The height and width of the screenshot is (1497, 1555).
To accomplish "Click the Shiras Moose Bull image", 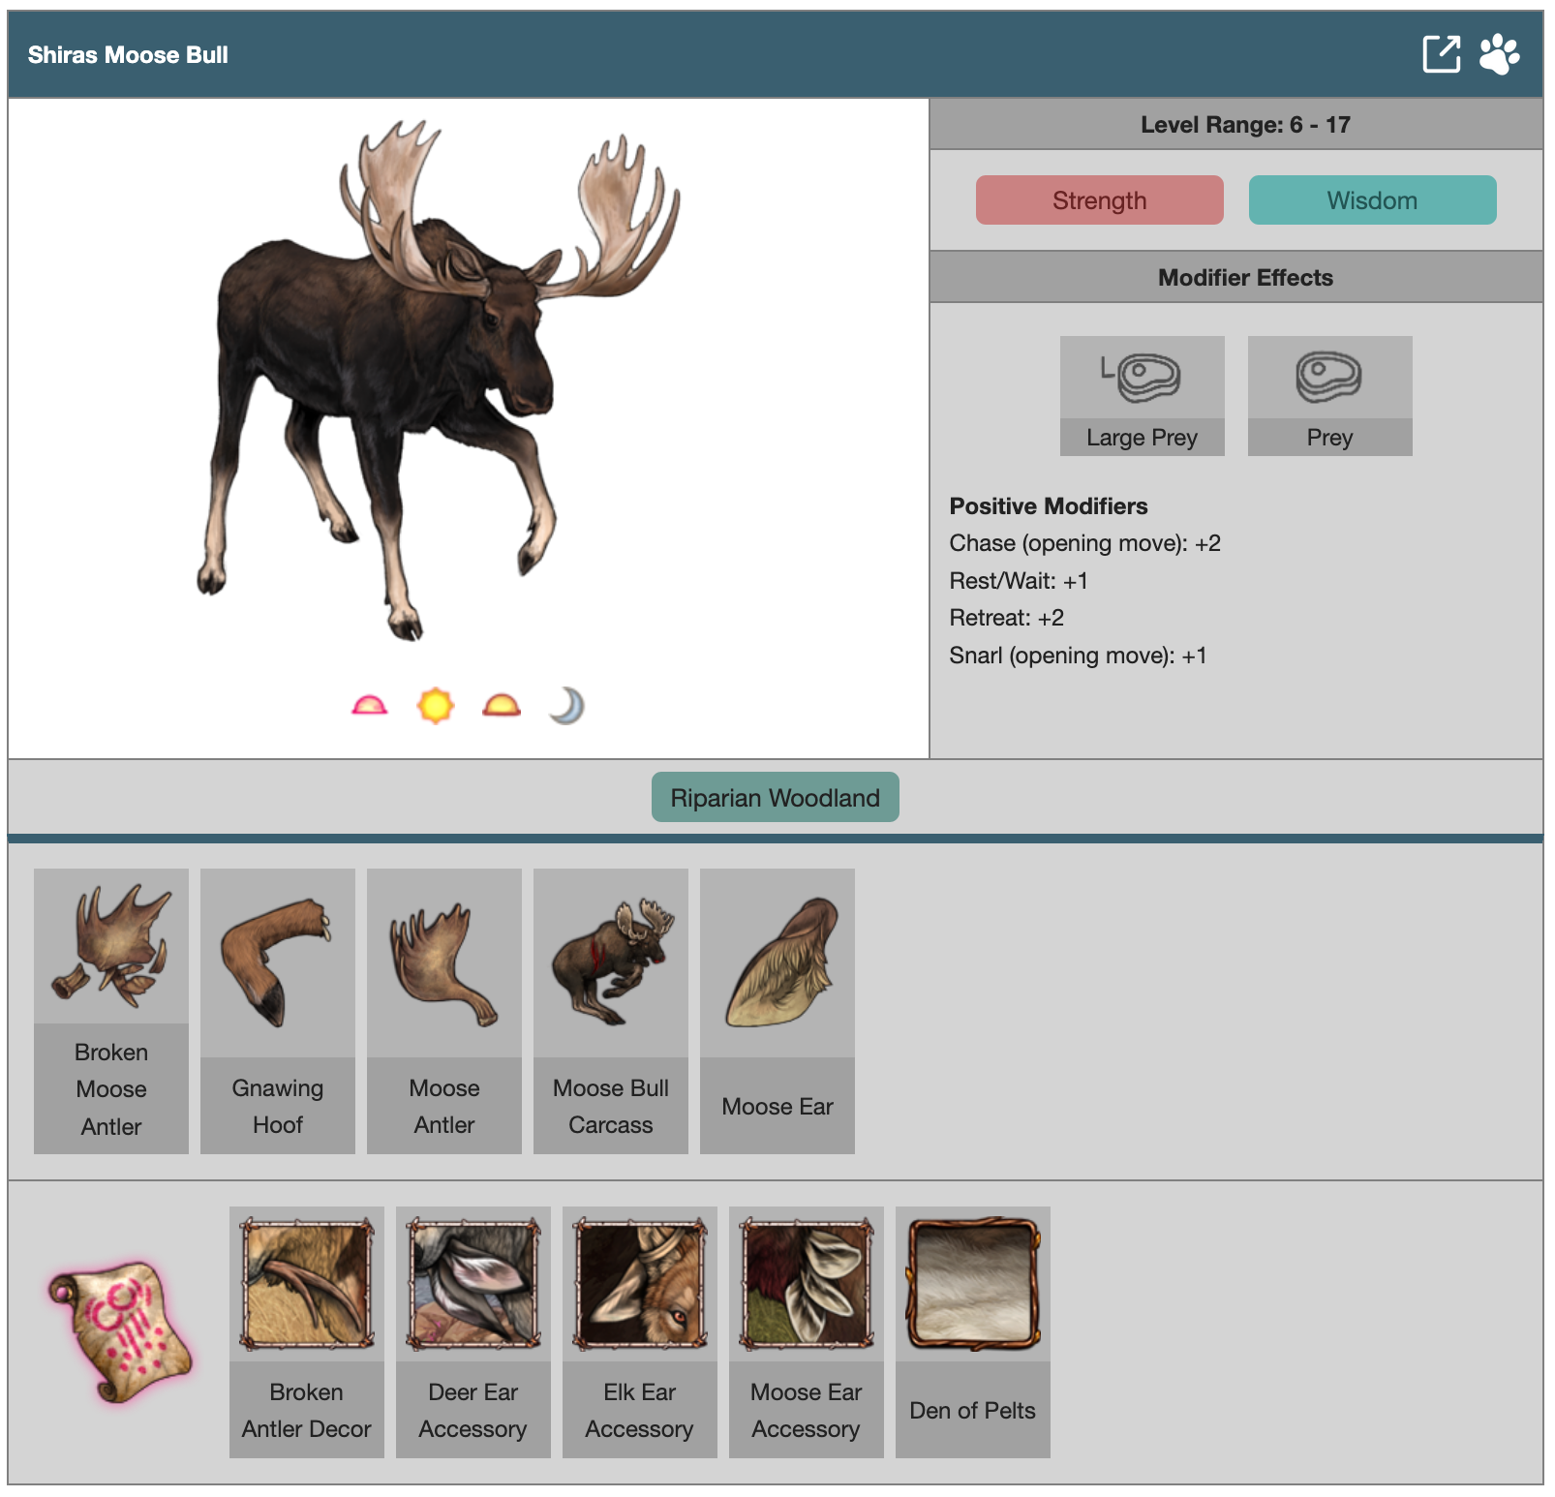I will click(x=436, y=378).
